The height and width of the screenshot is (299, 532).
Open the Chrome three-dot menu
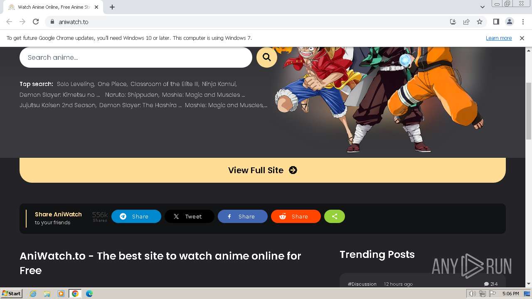523,22
